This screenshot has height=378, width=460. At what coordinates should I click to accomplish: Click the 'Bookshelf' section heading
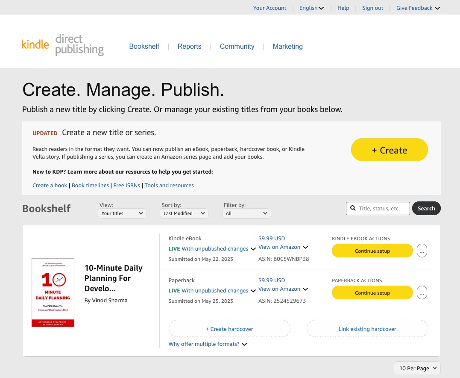[47, 209]
